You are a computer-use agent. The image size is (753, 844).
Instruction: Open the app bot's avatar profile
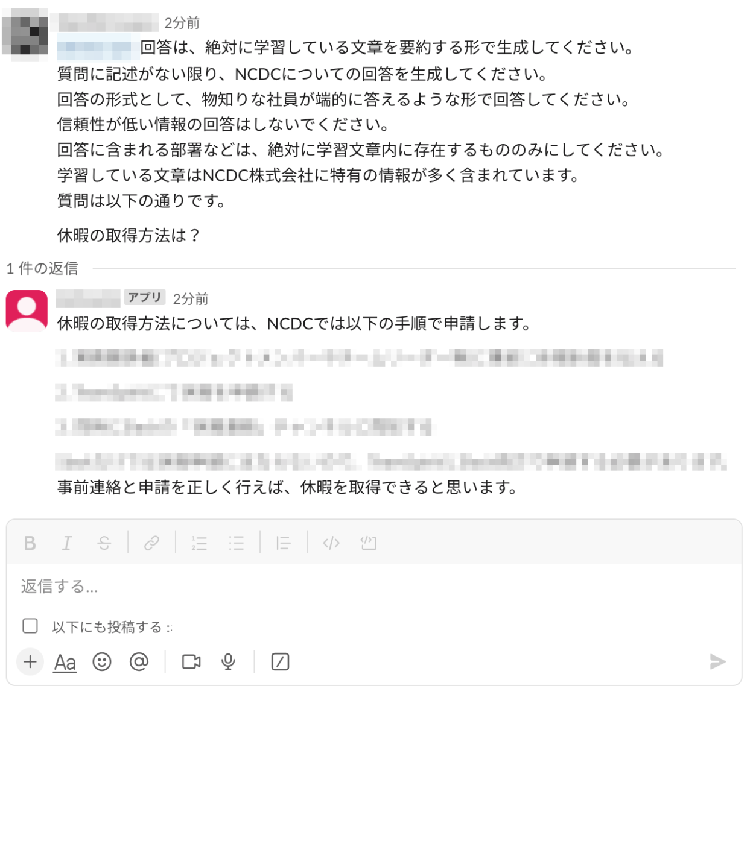(27, 310)
